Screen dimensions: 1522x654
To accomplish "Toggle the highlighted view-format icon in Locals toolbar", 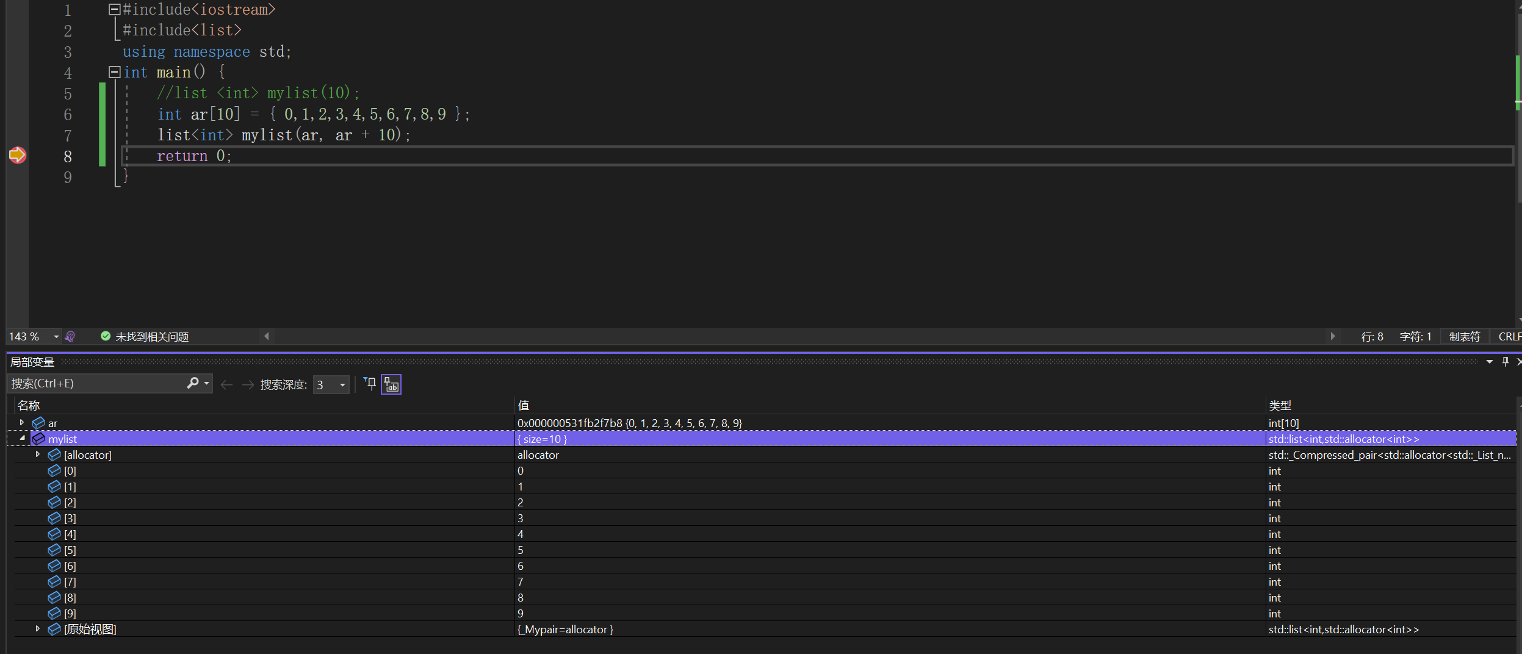I will (391, 384).
